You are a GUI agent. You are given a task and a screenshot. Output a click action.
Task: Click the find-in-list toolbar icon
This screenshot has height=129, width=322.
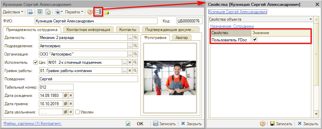pyautogui.click(x=30, y=12)
